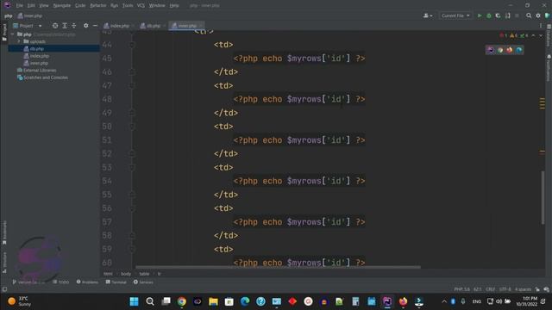Image resolution: width=552 pixels, height=310 pixels.
Task: Open Notifications side tool window
Action: 549,68
